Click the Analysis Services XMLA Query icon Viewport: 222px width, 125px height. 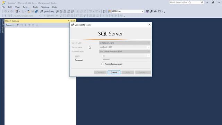69,11
